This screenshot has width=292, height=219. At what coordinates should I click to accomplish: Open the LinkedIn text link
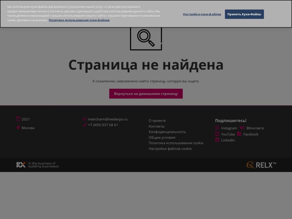pos(228,140)
